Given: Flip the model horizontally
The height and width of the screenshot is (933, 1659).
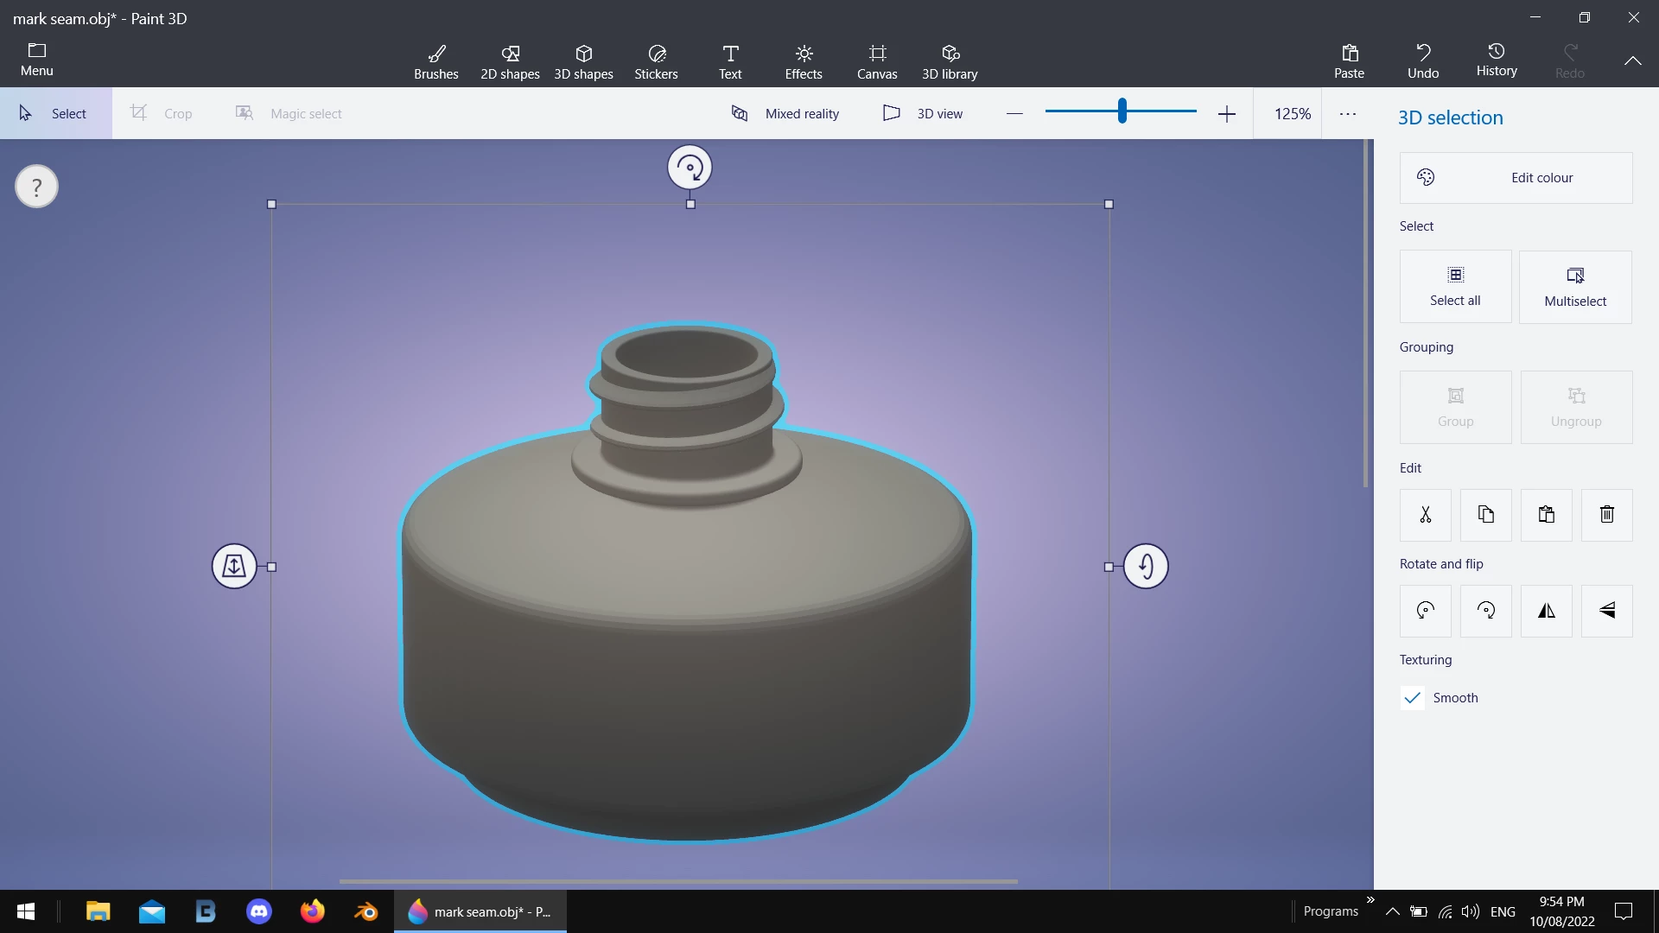Looking at the screenshot, I should point(1546,611).
